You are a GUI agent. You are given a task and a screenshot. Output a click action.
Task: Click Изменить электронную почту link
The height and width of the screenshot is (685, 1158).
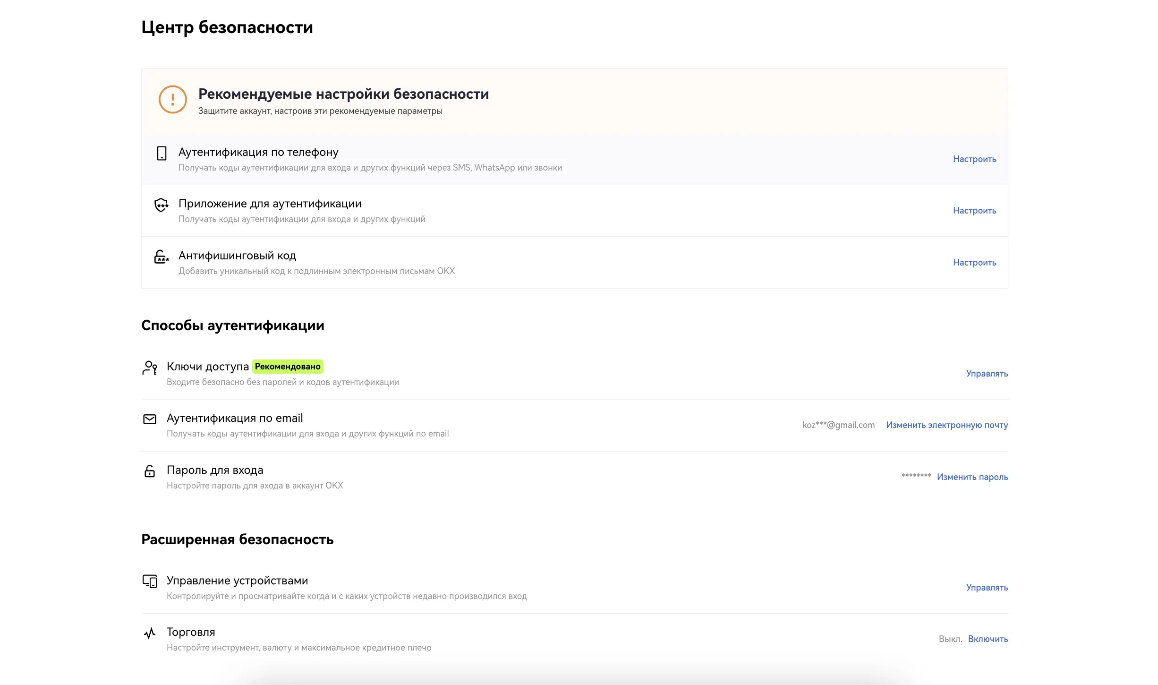coord(947,425)
